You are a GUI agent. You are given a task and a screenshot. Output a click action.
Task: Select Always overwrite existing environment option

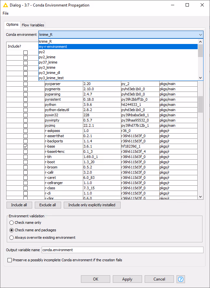[x=12, y=238]
